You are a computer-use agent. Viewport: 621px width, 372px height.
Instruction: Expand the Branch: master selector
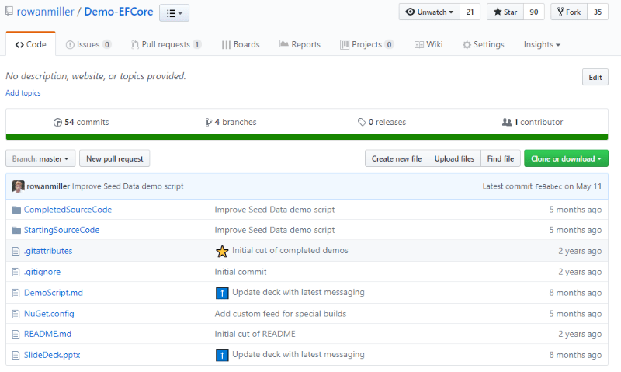40,158
